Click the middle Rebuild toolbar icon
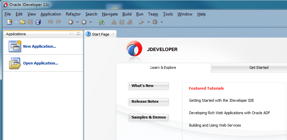 122,22
